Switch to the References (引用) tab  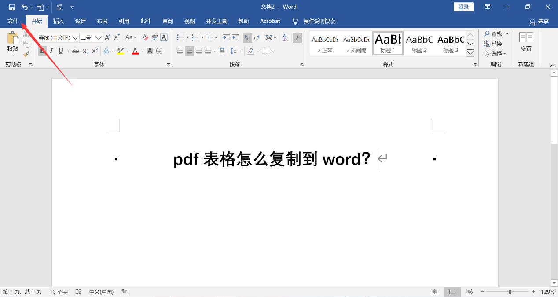coord(124,21)
